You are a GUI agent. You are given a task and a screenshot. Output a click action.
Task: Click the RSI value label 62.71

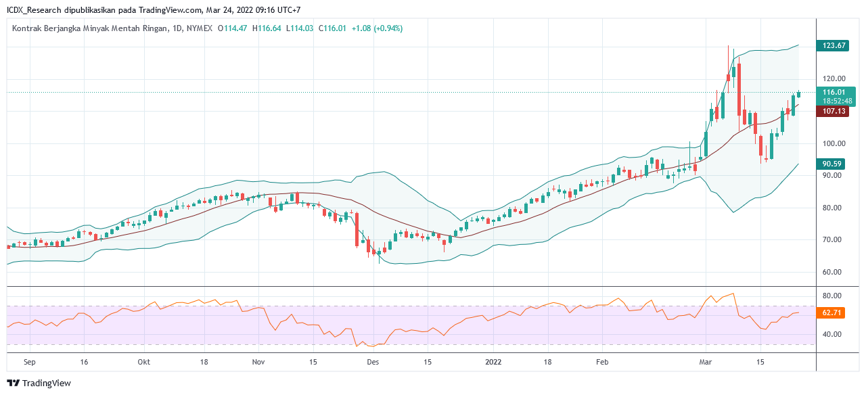(831, 312)
